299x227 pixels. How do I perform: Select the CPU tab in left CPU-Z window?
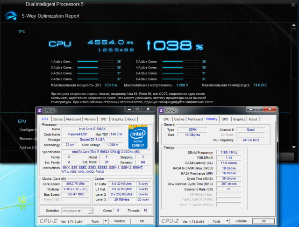[45, 119]
